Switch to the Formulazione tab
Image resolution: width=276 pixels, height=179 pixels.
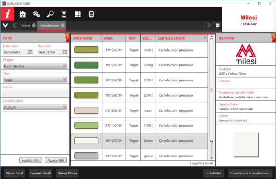pos(49,25)
